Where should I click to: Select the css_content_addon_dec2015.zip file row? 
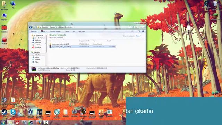coord(82,47)
